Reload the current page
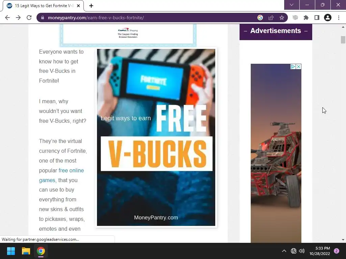Screen dimensions: 346x259 29,18
